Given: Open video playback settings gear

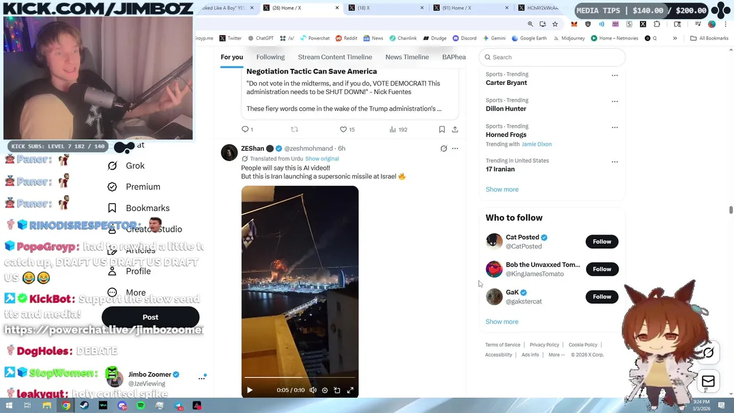Looking at the screenshot, I should point(325,390).
